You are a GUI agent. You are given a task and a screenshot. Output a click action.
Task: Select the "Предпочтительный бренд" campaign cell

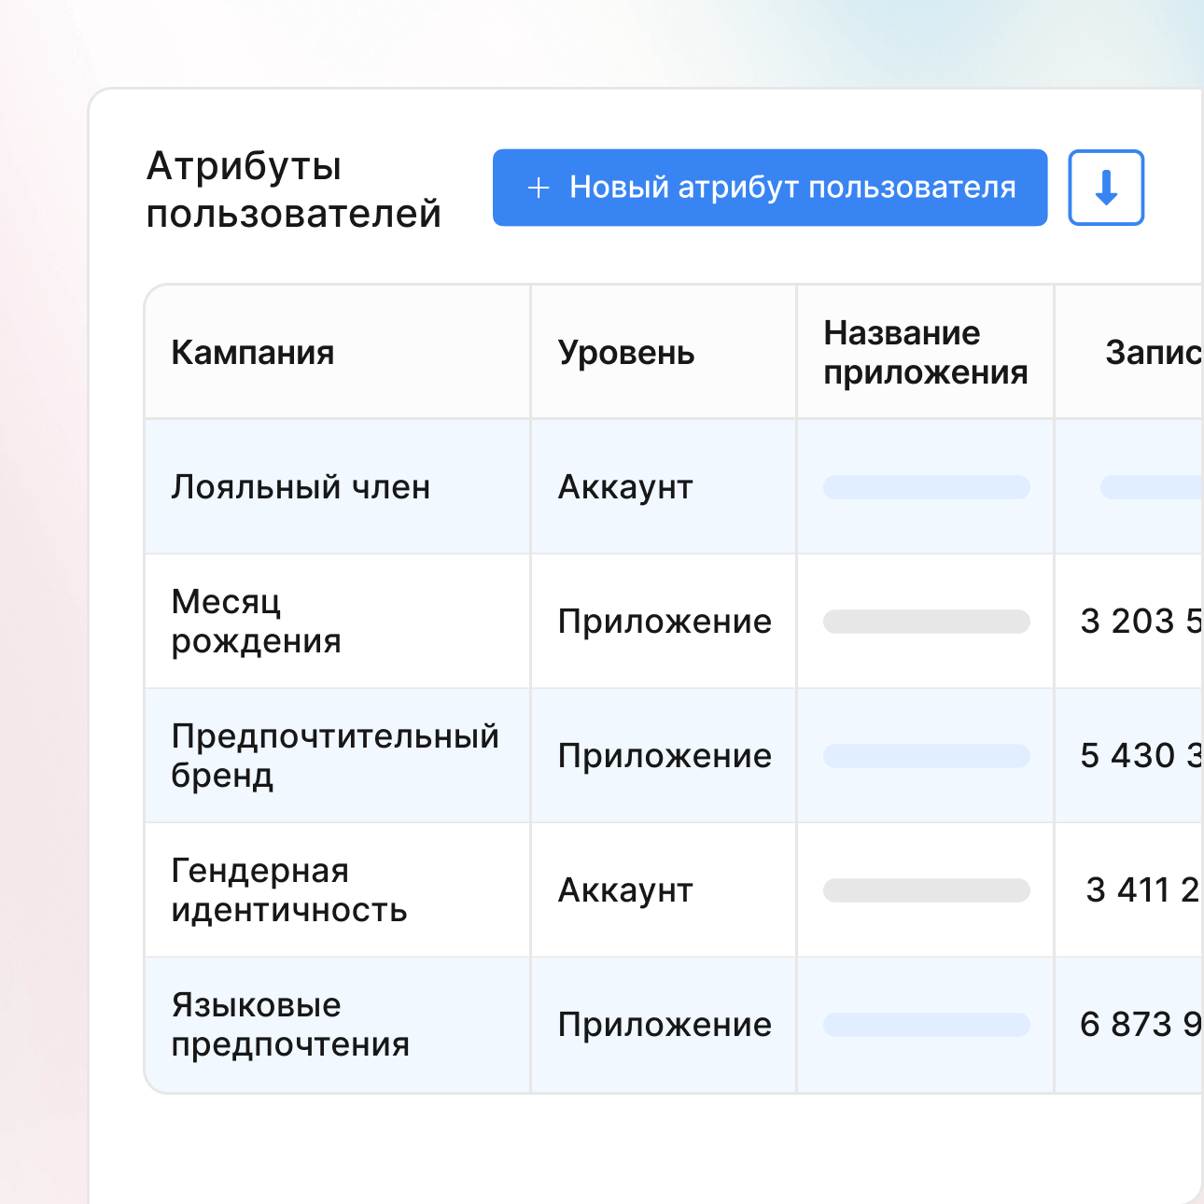(335, 756)
